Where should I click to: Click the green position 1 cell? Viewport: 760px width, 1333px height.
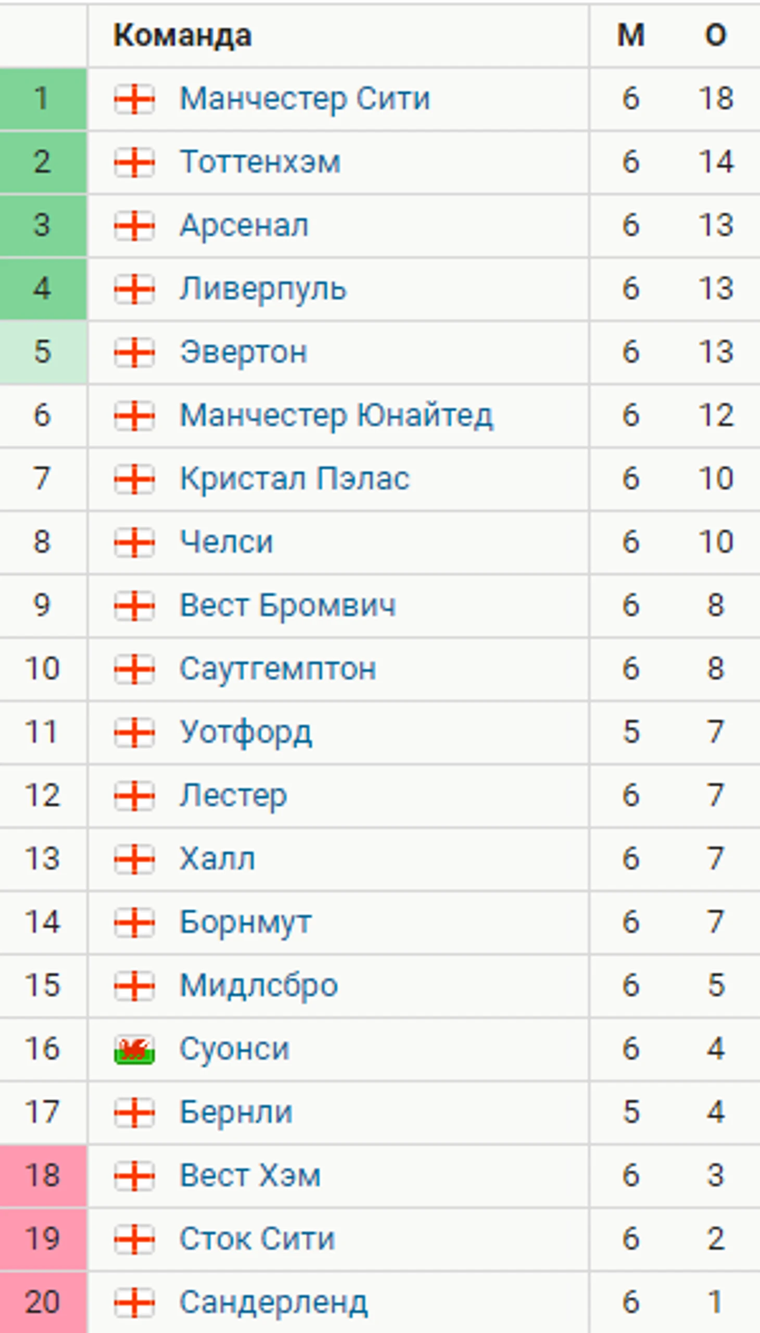(42, 99)
